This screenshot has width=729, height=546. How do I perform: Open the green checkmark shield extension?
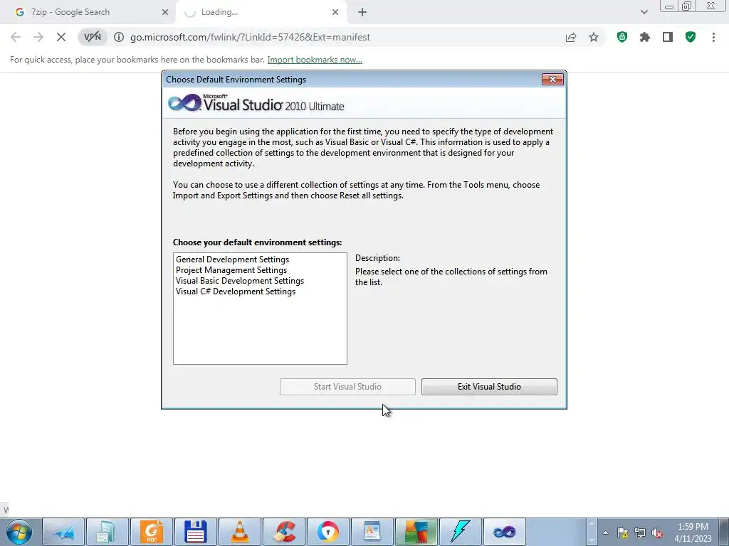pos(691,37)
